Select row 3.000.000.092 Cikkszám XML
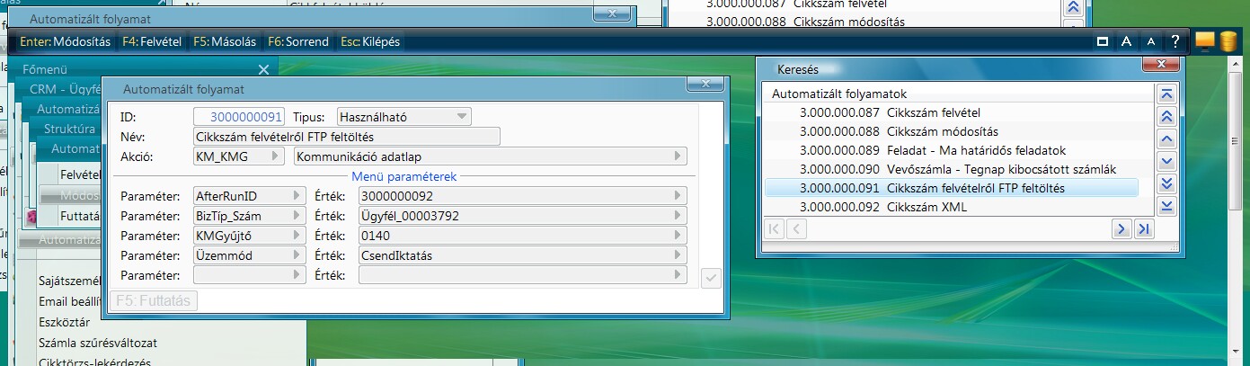The image size is (1250, 366). click(x=951, y=207)
